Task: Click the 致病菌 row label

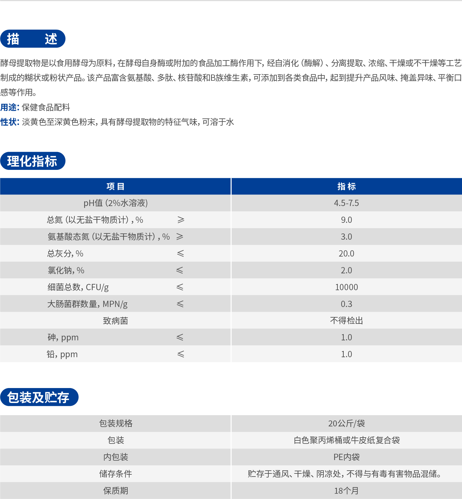Action: (115, 321)
